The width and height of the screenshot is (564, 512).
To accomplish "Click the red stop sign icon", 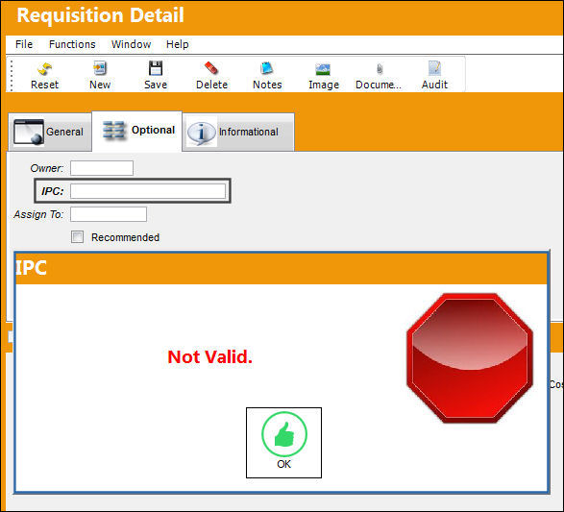I will pos(470,357).
